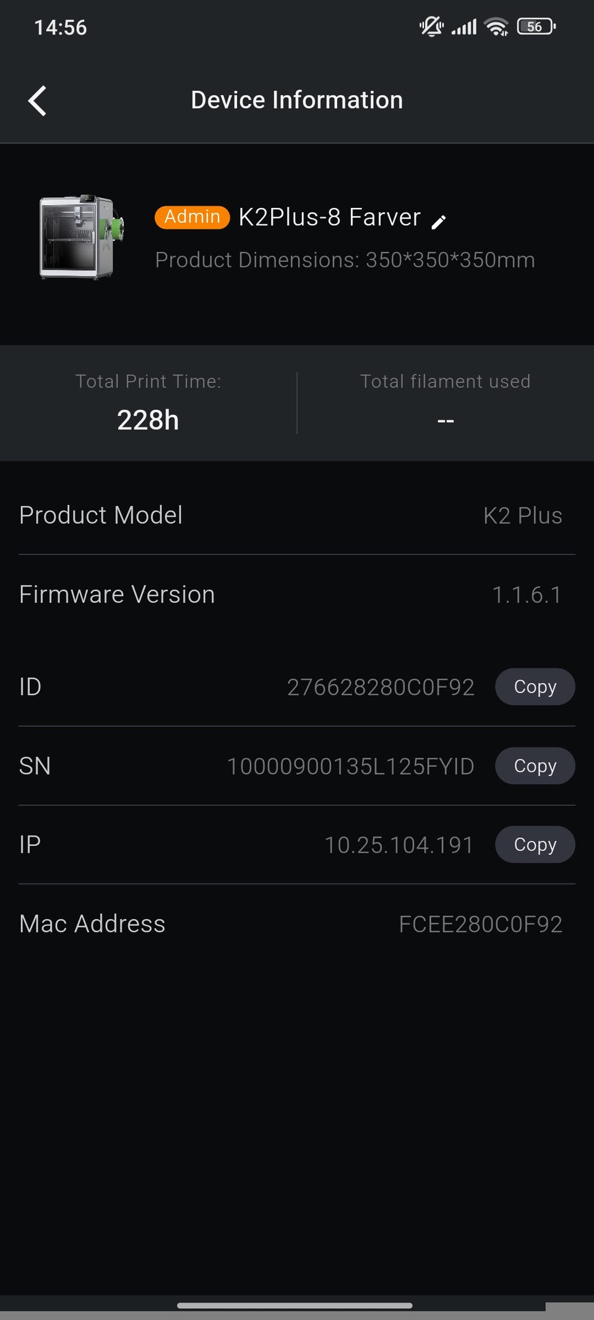Tap the muted notification bell status icon
The height and width of the screenshot is (1320, 594).
tap(431, 27)
